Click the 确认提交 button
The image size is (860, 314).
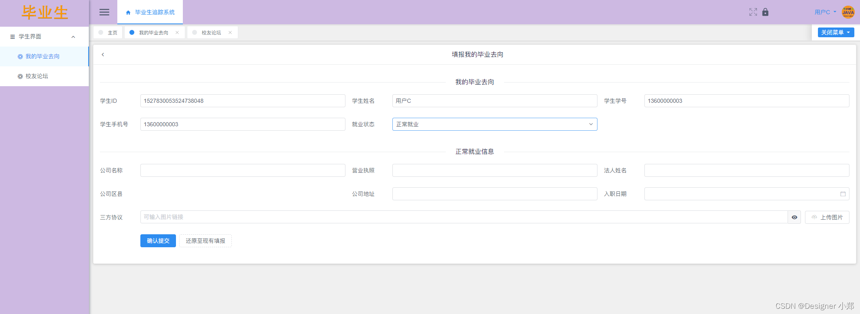pos(158,241)
